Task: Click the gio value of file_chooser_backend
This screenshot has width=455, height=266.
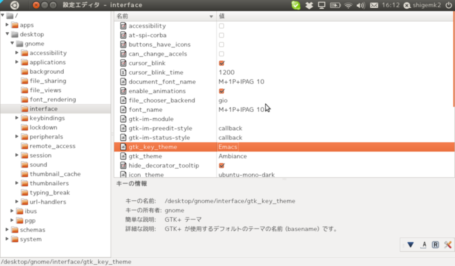Action: (x=223, y=100)
